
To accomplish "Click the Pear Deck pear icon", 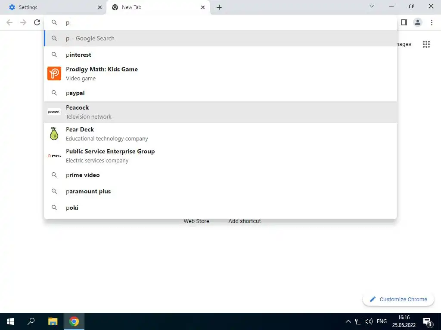I will 54,134.
